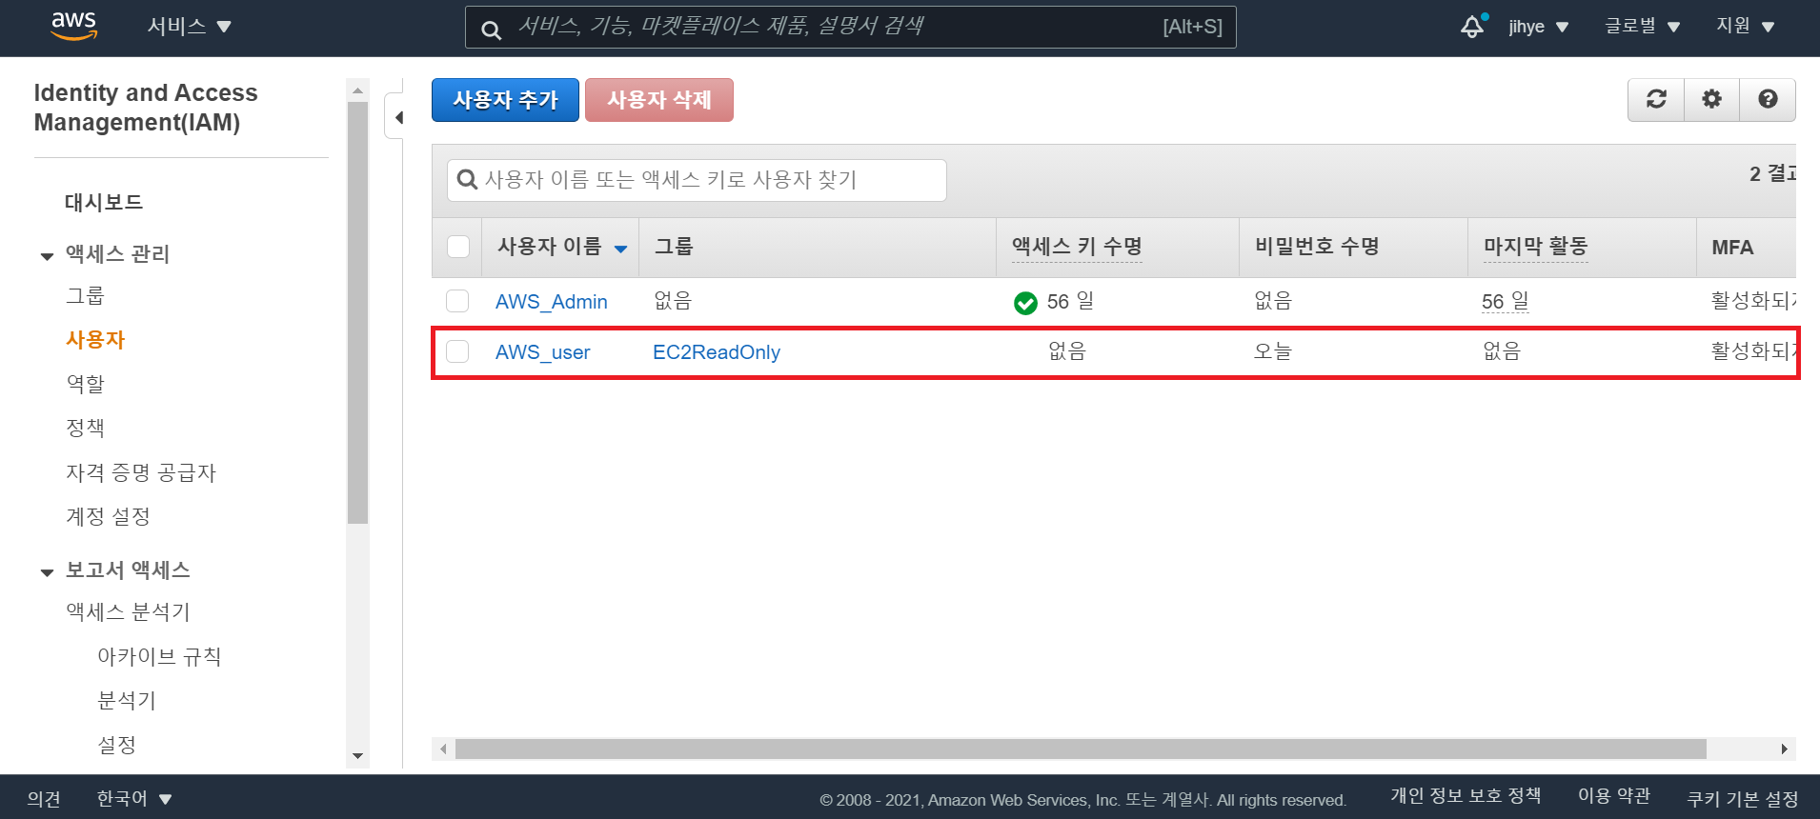
Task: Open 아카이브 규칙 in the sidebar
Action: point(159,656)
